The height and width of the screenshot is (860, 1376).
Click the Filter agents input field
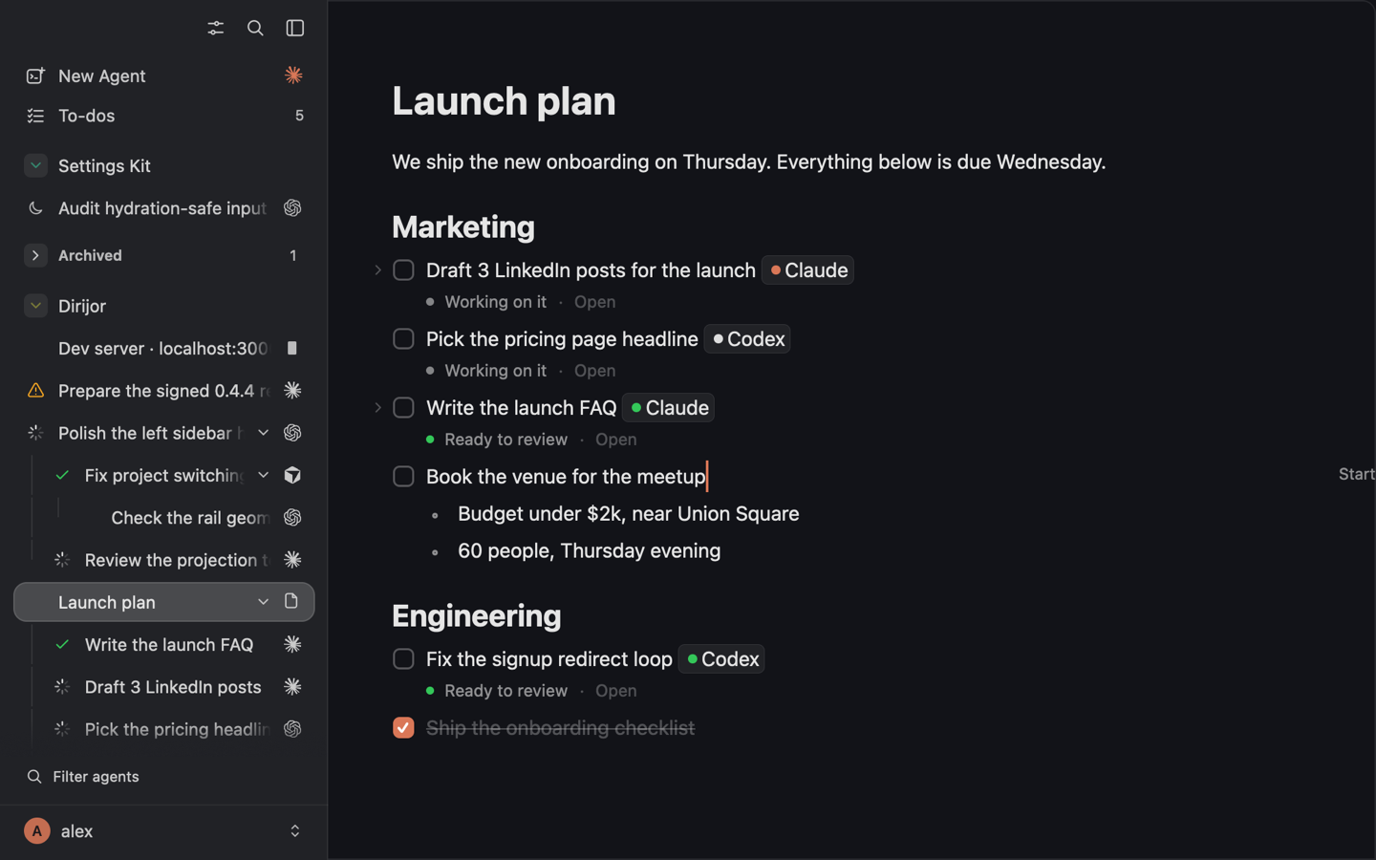coord(163,777)
